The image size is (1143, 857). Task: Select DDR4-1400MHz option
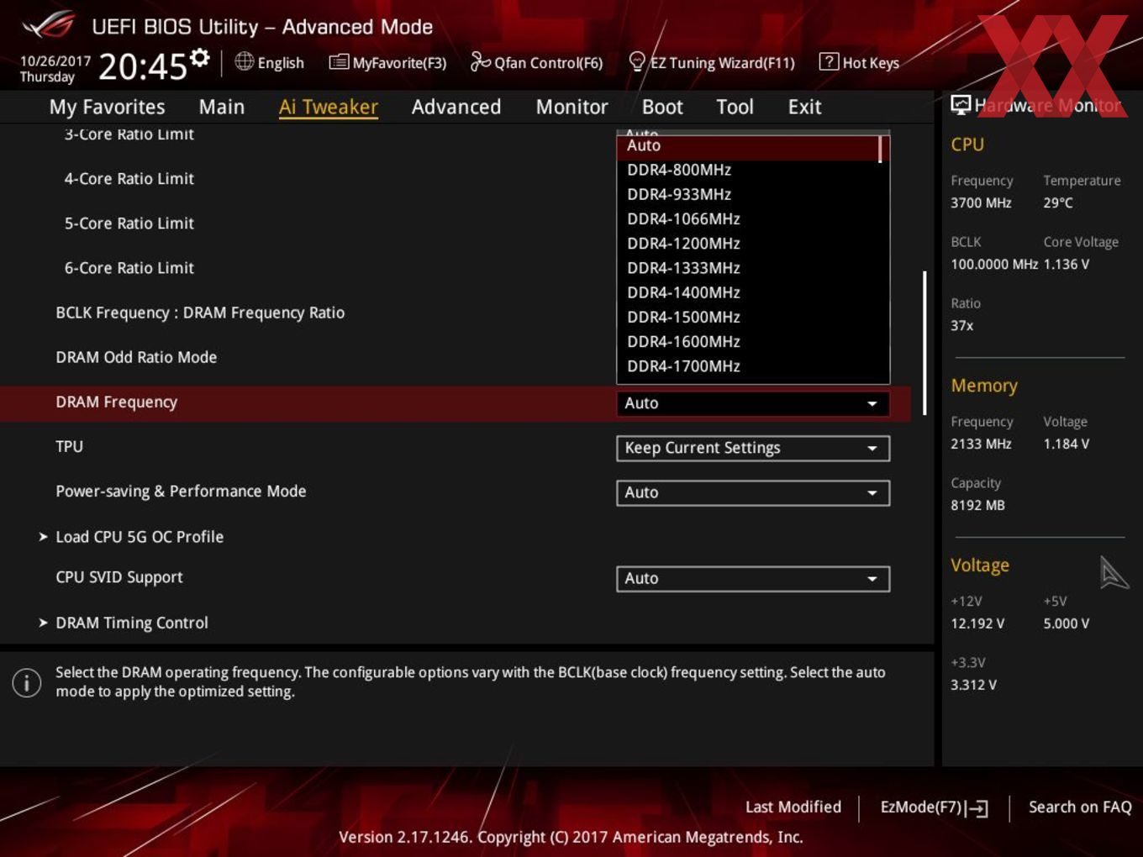747,292
